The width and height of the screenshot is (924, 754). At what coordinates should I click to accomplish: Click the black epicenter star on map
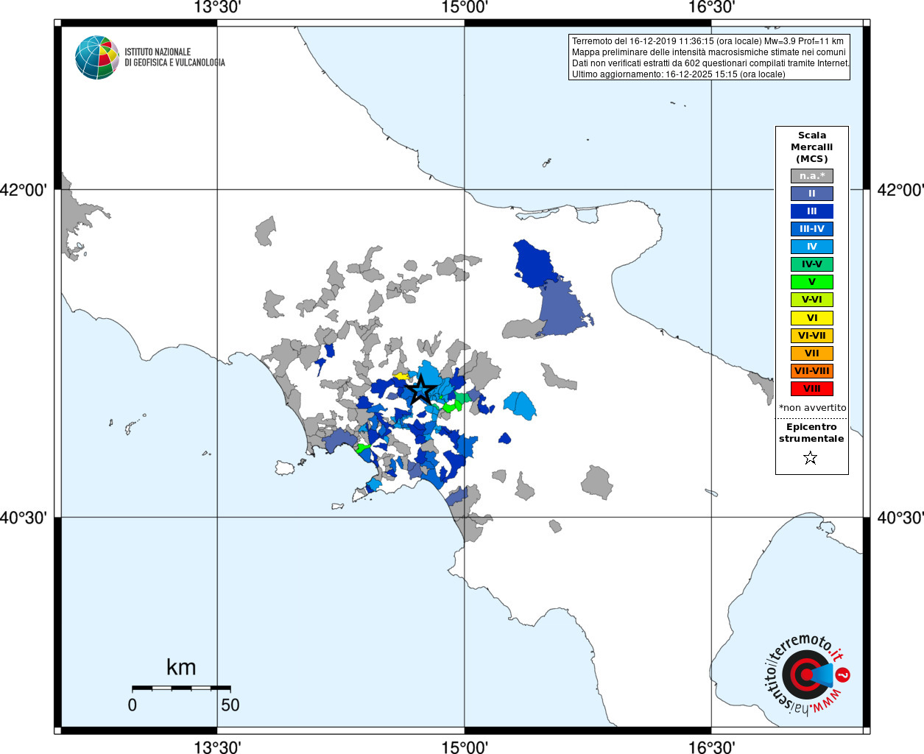click(420, 390)
